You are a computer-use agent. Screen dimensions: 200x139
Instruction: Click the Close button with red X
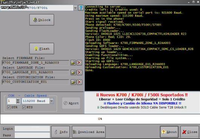(190, 132)
